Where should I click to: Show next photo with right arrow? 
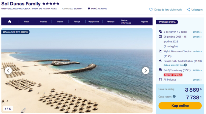tap(145, 71)
